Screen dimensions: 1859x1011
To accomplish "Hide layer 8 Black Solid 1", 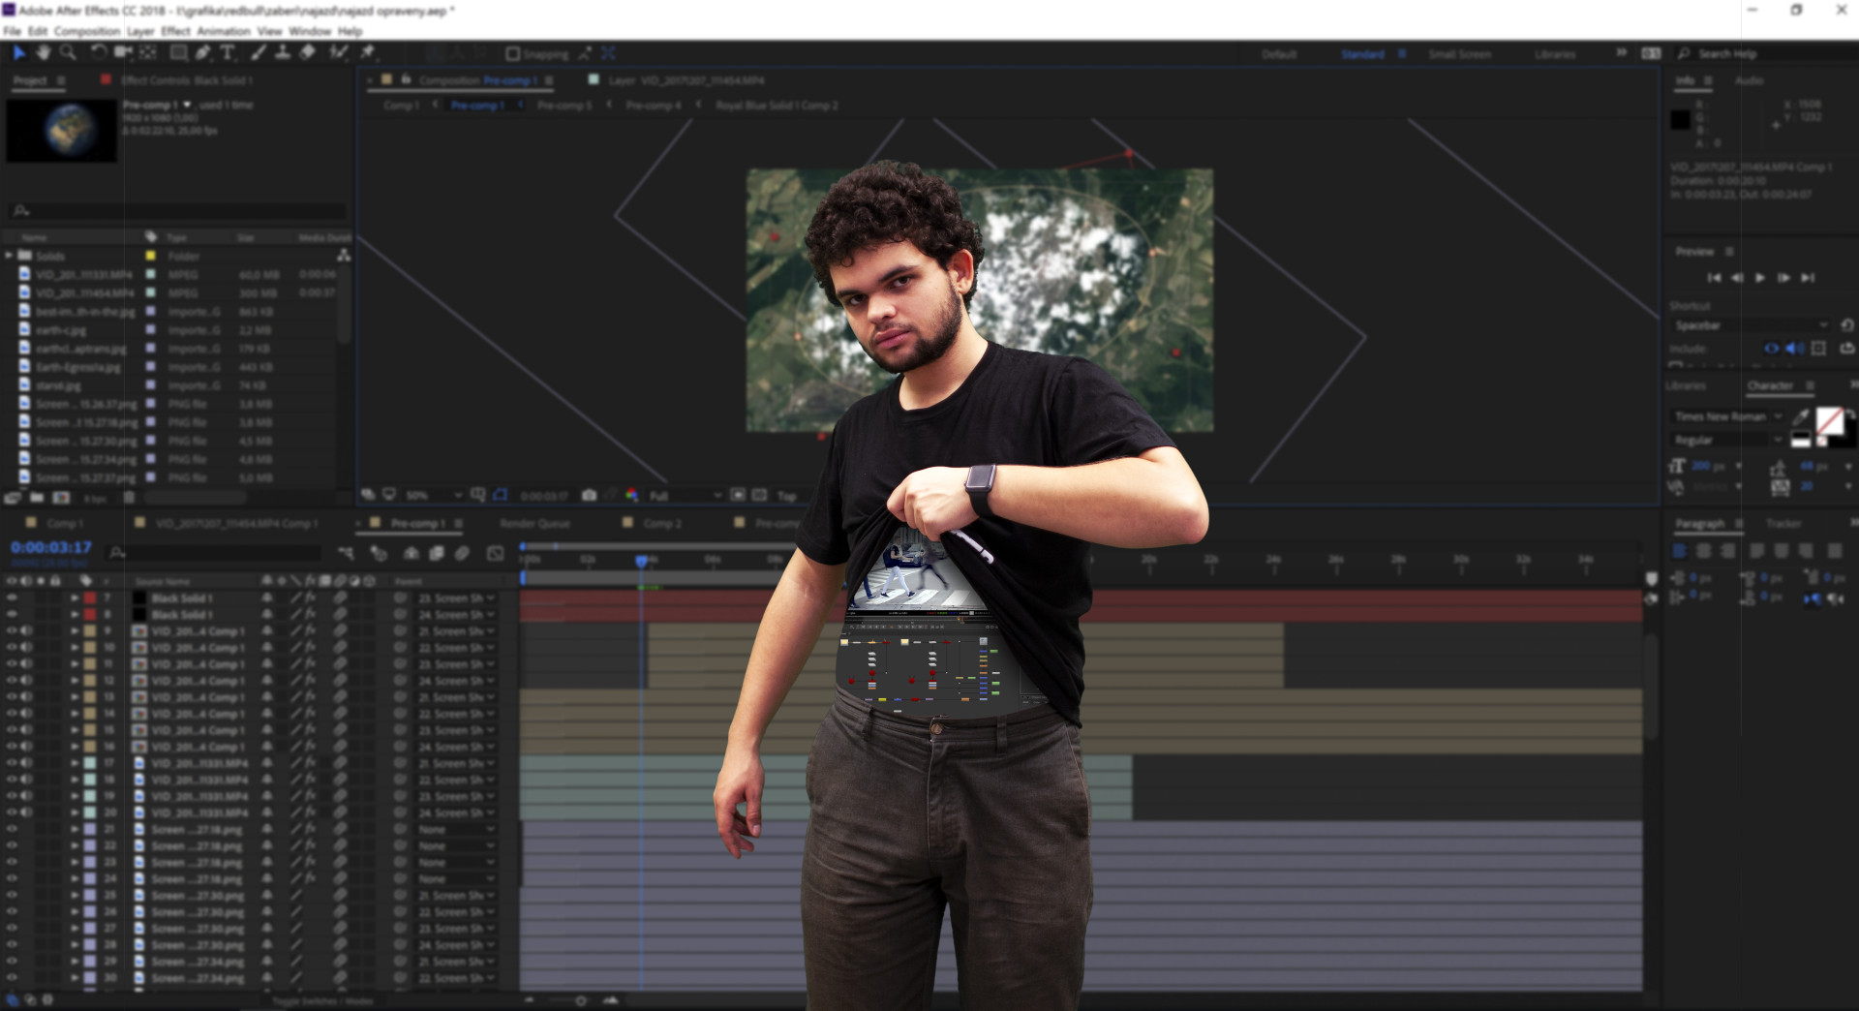I will (x=12, y=615).
